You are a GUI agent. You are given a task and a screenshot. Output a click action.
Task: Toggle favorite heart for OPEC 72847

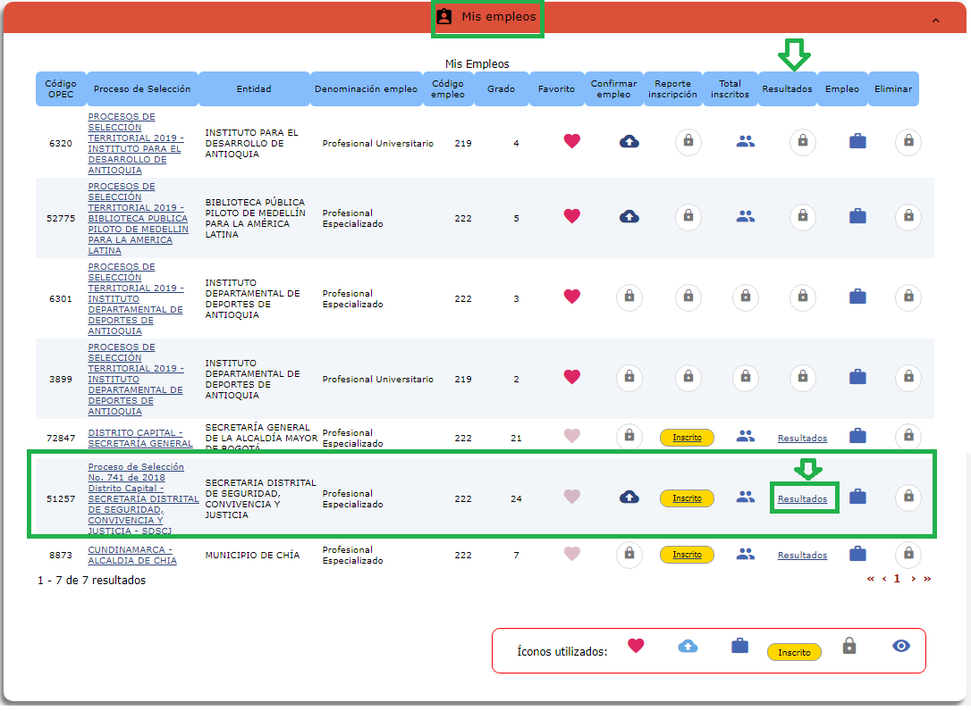pos(572,436)
